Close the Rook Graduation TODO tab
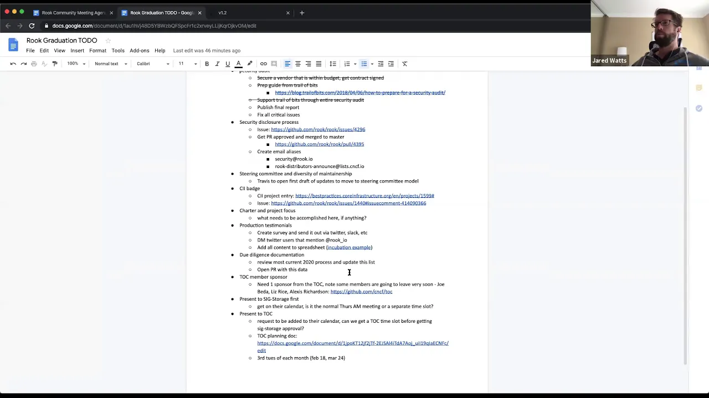Viewport: 709px width, 398px height. (199, 13)
